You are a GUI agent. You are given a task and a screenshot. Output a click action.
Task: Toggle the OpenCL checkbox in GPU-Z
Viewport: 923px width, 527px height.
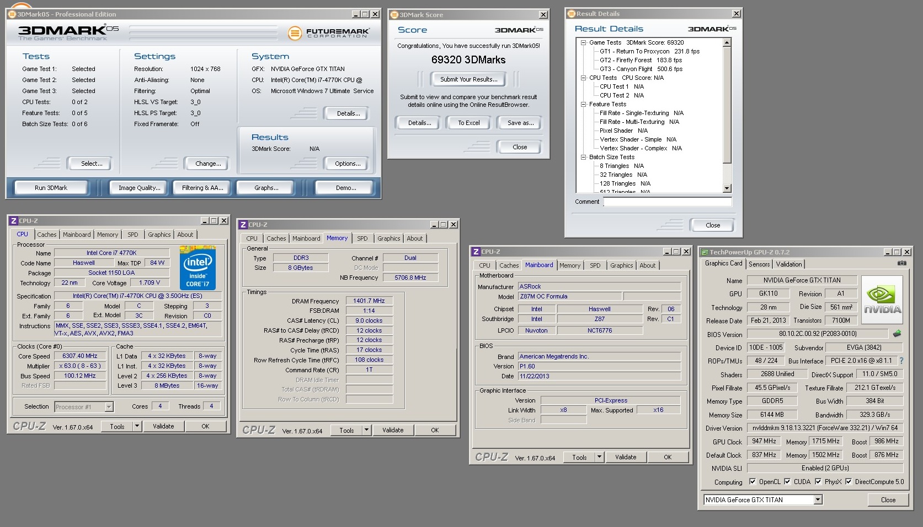[x=753, y=481]
